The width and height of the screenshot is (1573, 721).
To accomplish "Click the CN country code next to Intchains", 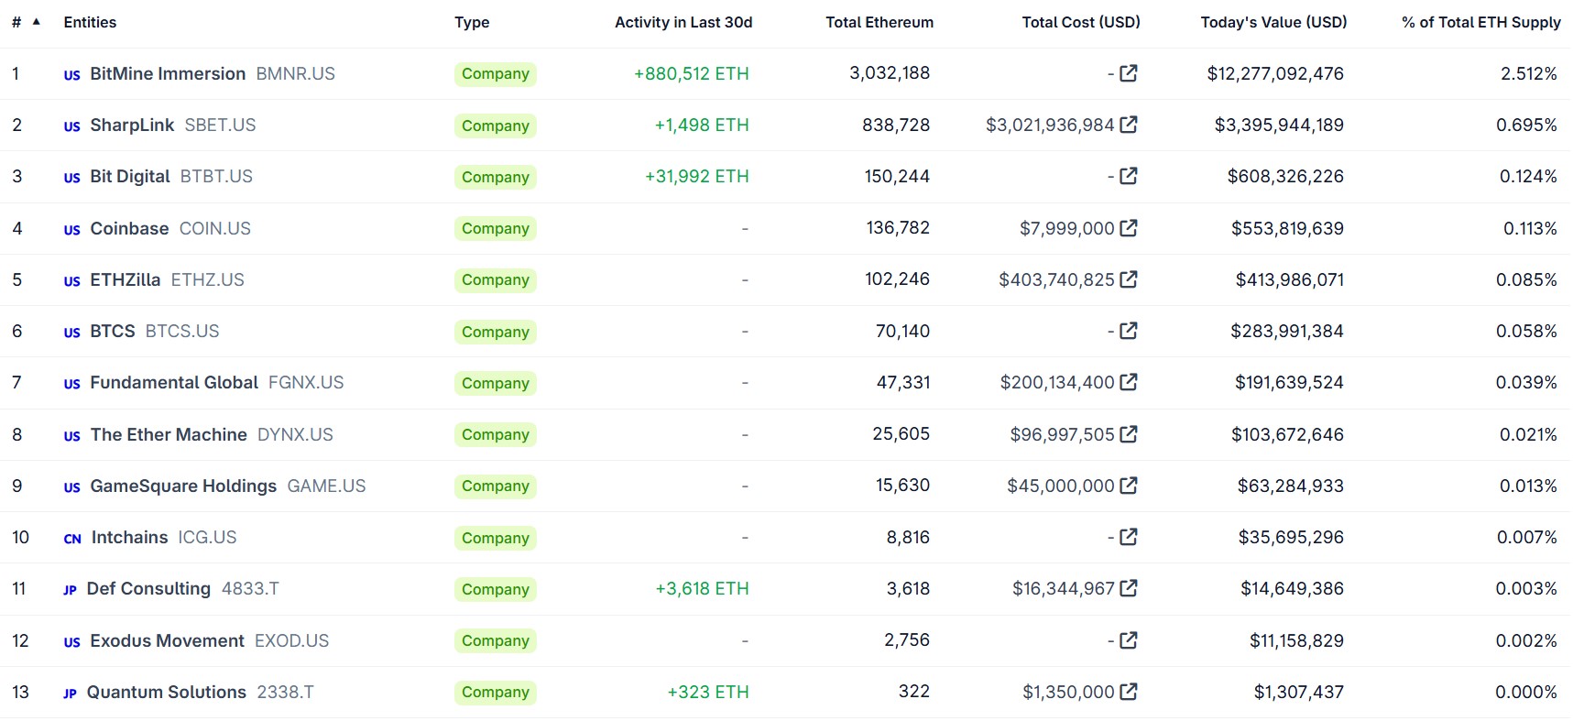I will tap(72, 539).
